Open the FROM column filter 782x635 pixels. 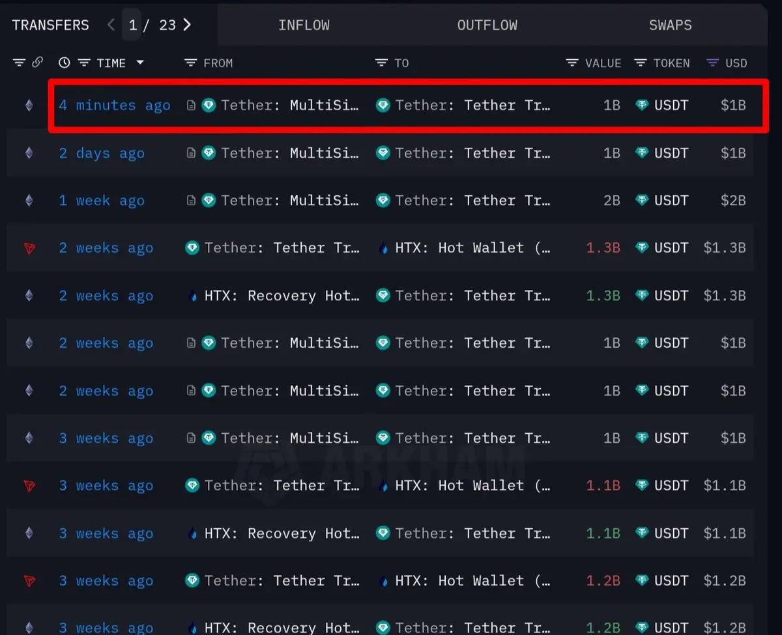pos(190,63)
